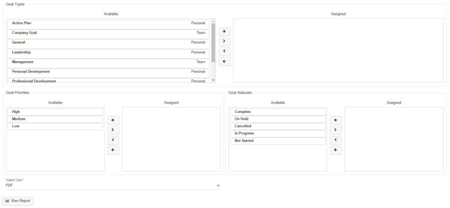Viewport: 450px width, 208px height.
Task: Select the Company Goal type
Action: tap(108, 33)
